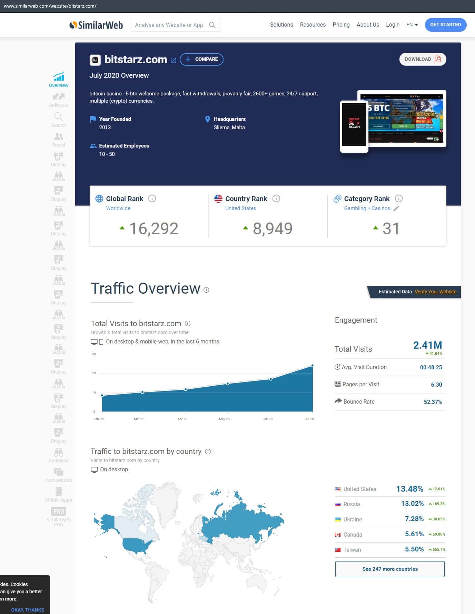
Task: Go to the Pricing page
Action: point(341,25)
